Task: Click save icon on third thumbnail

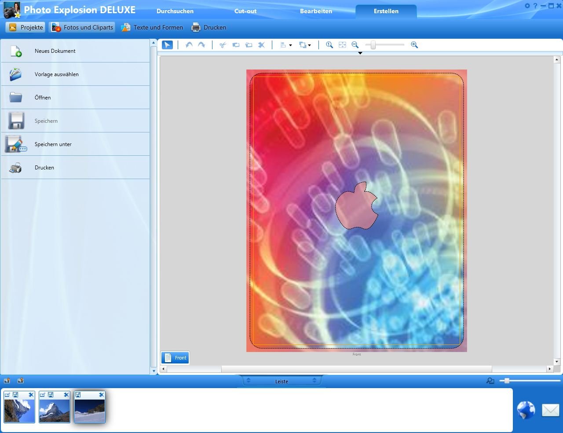Action: pyautogui.click(x=78, y=395)
